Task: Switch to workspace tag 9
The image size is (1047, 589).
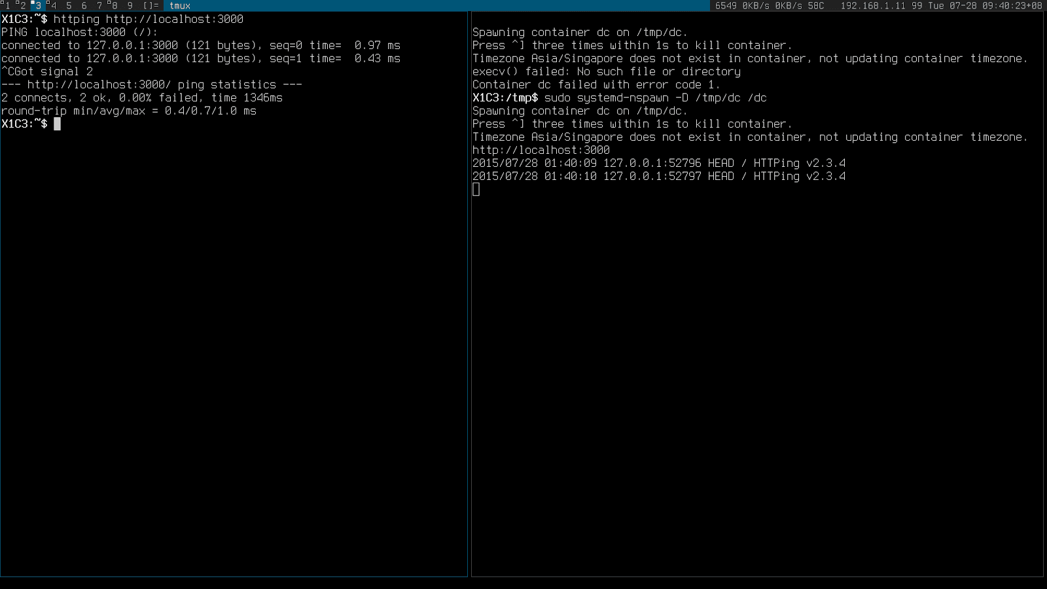Action: 130,5
